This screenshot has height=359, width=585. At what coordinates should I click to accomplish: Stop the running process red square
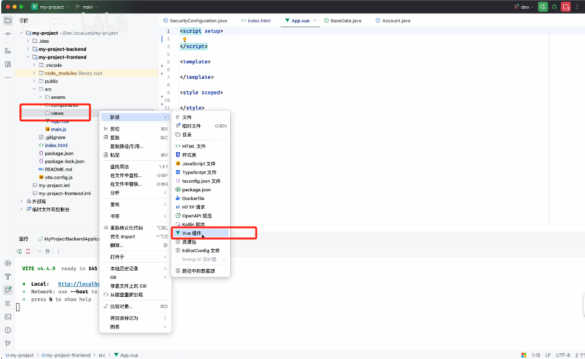(x=28, y=252)
